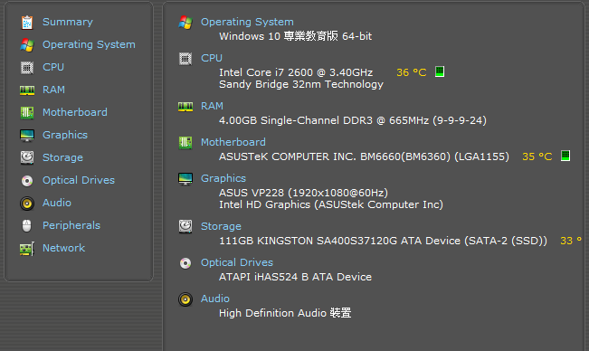589x351 pixels.
Task: Click the 'High Definition Audio' device text
Action: 285,313
